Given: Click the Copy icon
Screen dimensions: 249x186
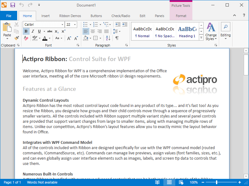Looking at the screenshot, I should (16, 31).
